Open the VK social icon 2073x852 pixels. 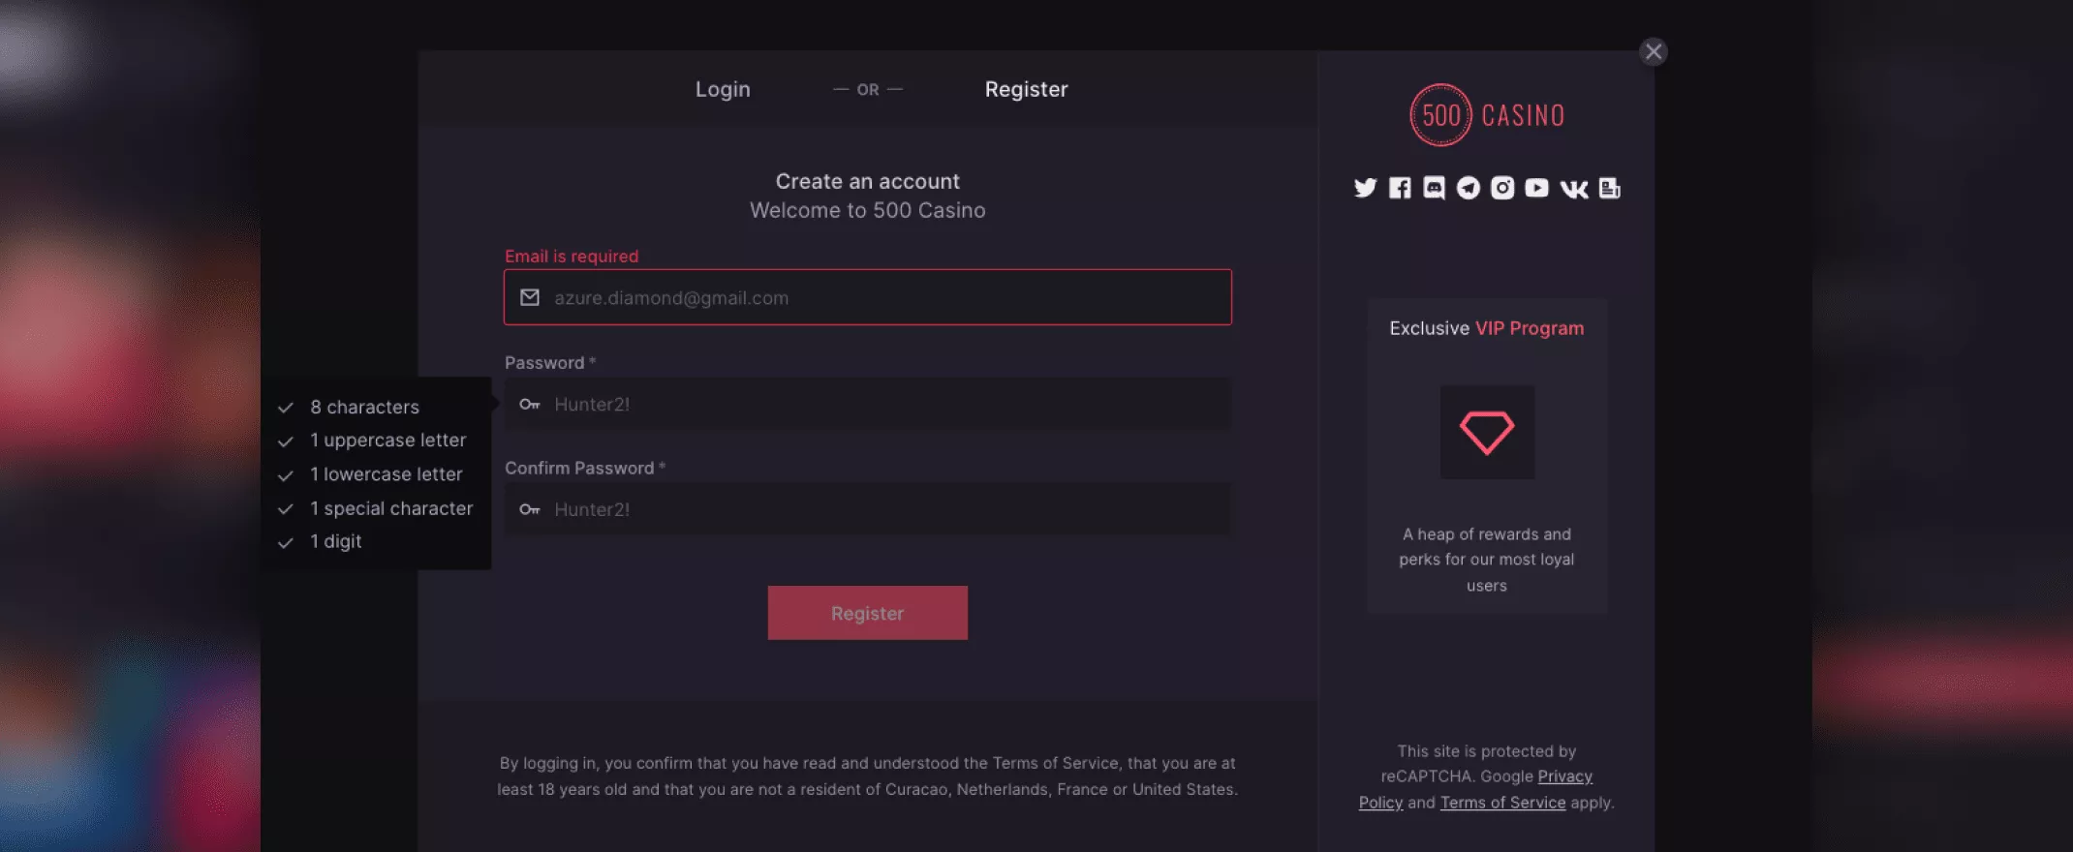pos(1574,189)
